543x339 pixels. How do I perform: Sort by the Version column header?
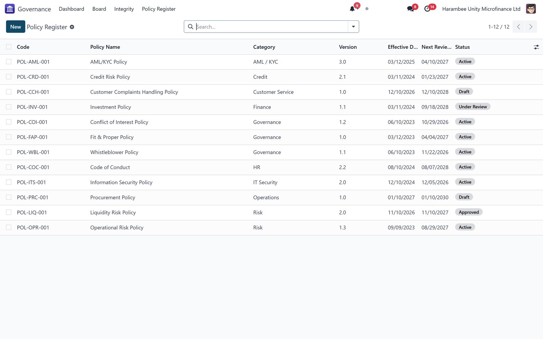(348, 47)
